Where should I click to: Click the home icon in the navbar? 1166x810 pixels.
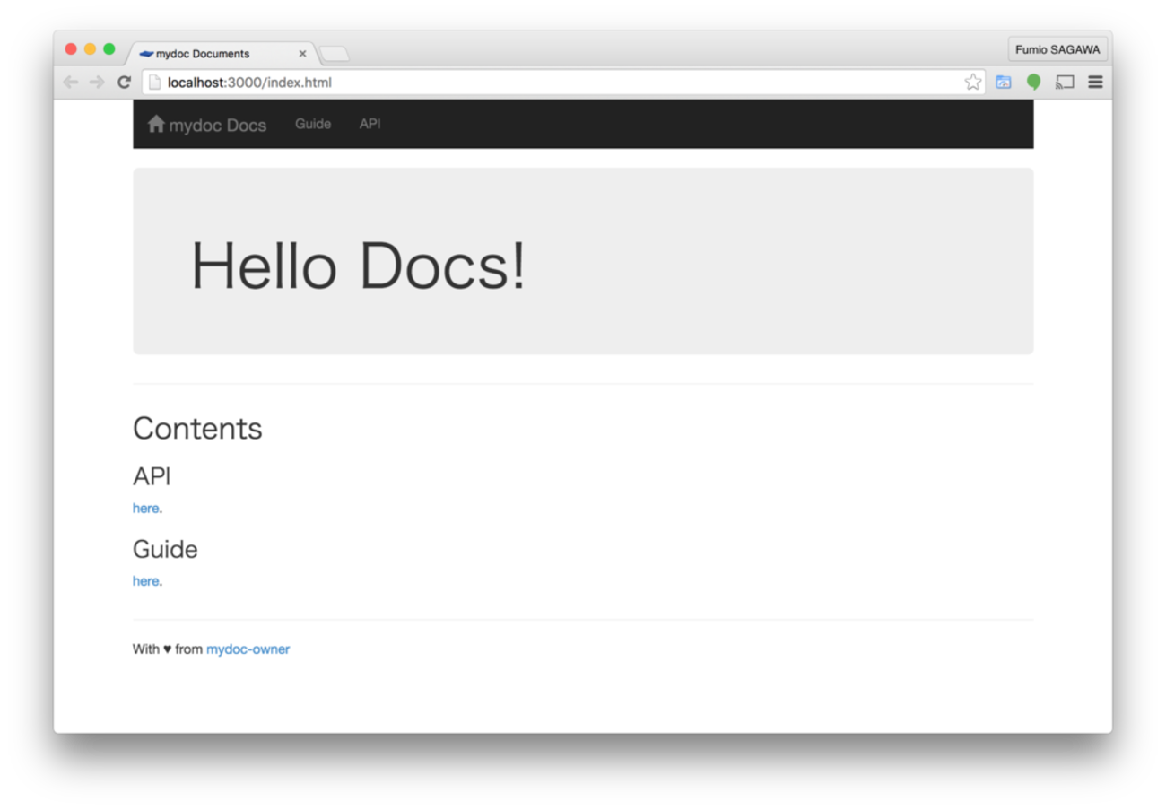point(156,124)
